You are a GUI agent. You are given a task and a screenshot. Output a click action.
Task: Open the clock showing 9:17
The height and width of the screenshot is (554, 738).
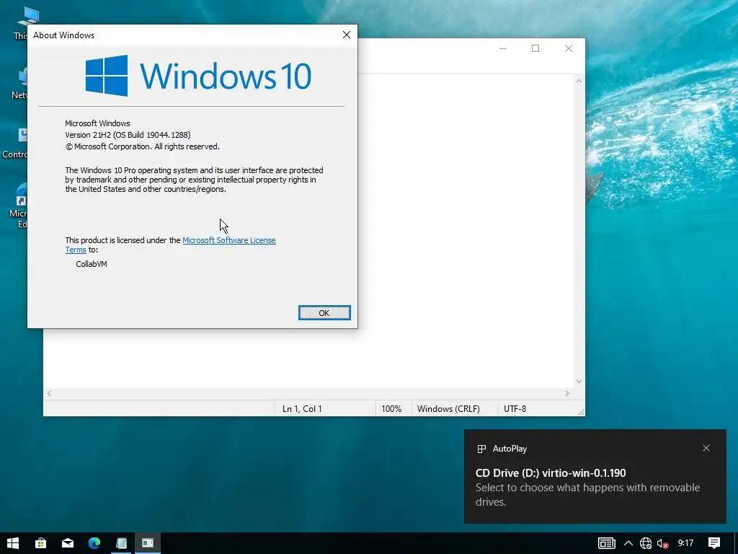click(x=686, y=543)
